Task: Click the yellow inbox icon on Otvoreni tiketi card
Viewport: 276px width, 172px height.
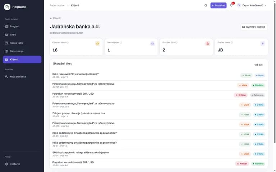Action: coord(97,43)
